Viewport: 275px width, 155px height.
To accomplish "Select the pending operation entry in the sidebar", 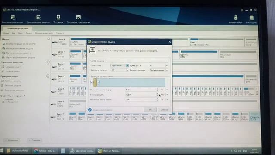I will pos(10,100).
